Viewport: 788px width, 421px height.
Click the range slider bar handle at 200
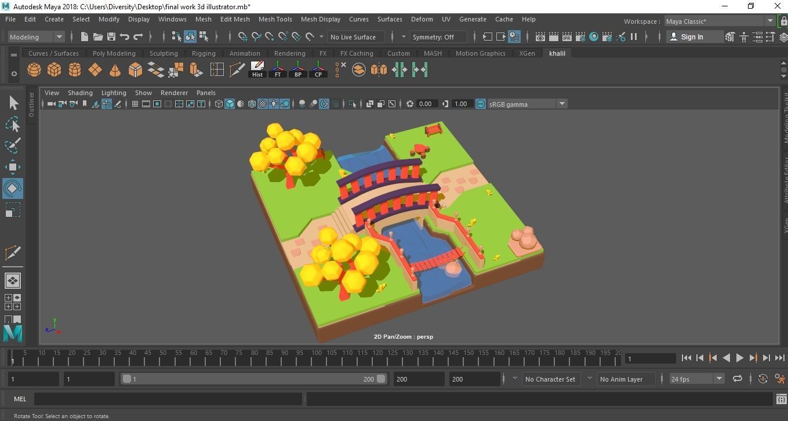[381, 379]
